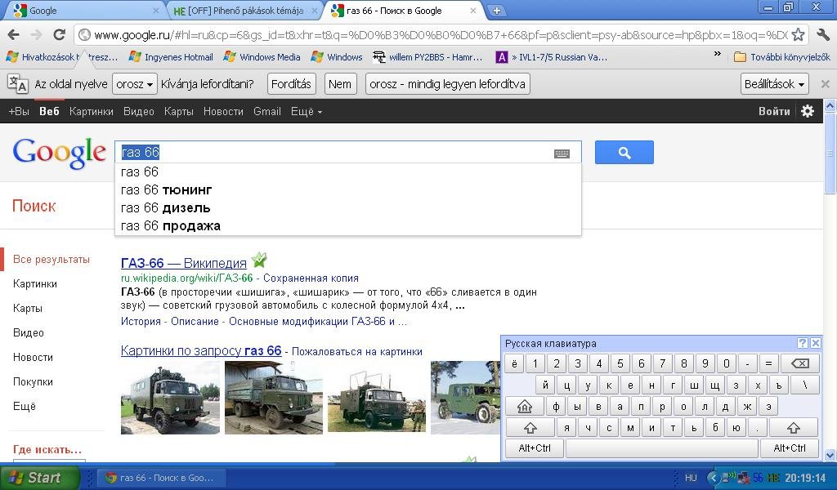Click the Nem button
The image size is (837, 490).
click(340, 84)
